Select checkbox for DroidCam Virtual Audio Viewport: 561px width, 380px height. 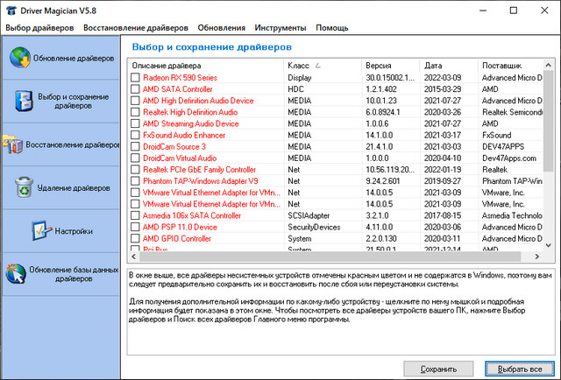pyautogui.click(x=135, y=158)
